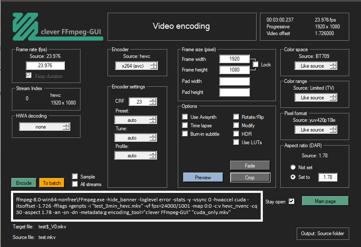This screenshot has width=361, height=247.
Task: Enable Use Avisynth option
Action: [x=185, y=117]
